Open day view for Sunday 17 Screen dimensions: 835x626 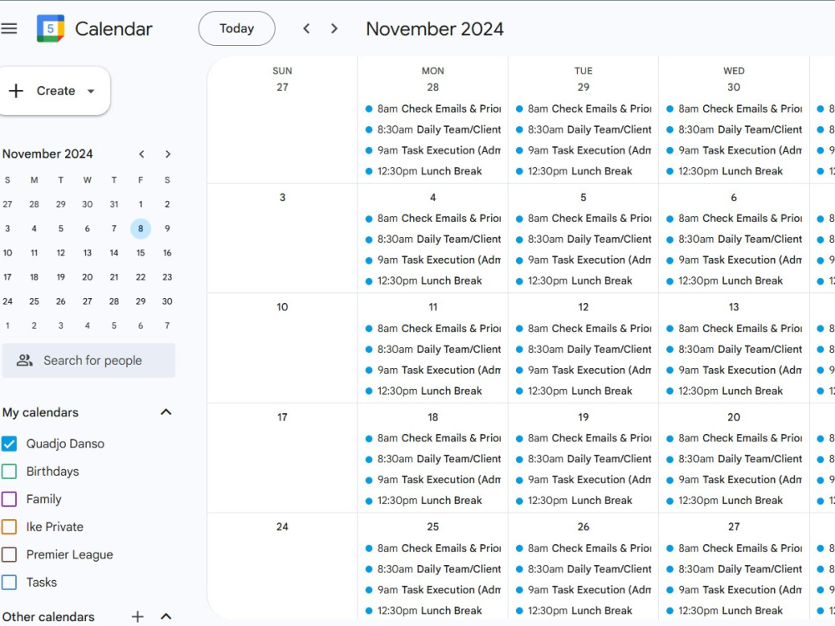coord(282,417)
